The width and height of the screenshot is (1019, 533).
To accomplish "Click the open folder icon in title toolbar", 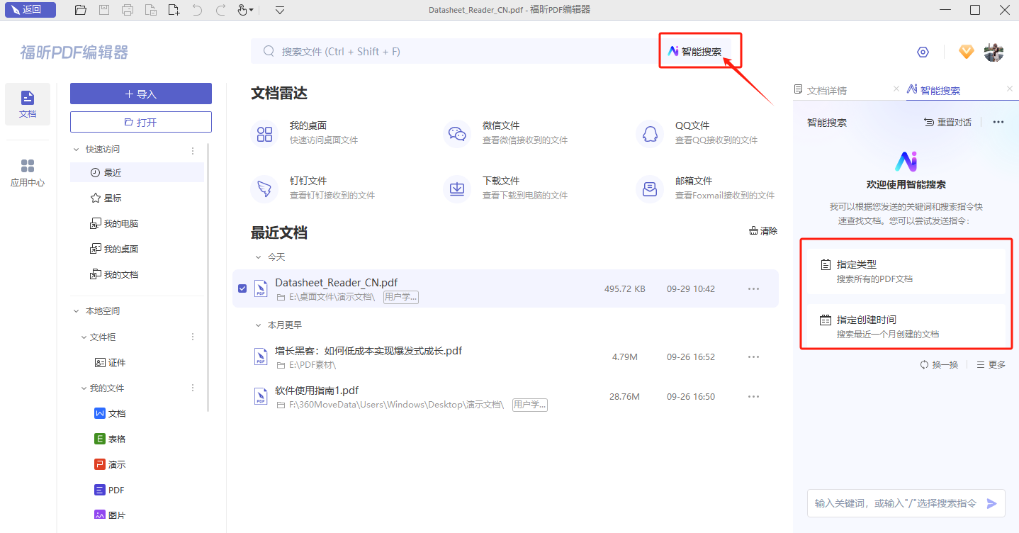I will [81, 10].
